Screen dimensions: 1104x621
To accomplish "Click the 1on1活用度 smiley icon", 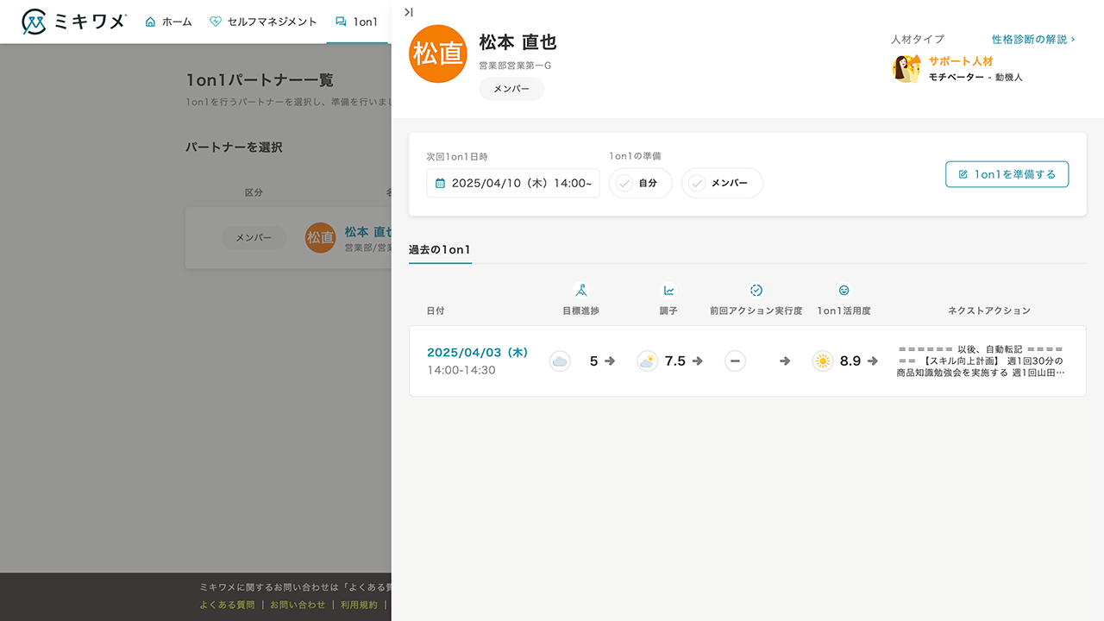I will [844, 291].
